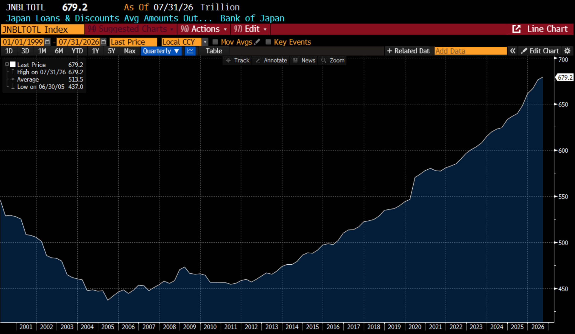Click the 2020 x-axis year label

point(415,327)
